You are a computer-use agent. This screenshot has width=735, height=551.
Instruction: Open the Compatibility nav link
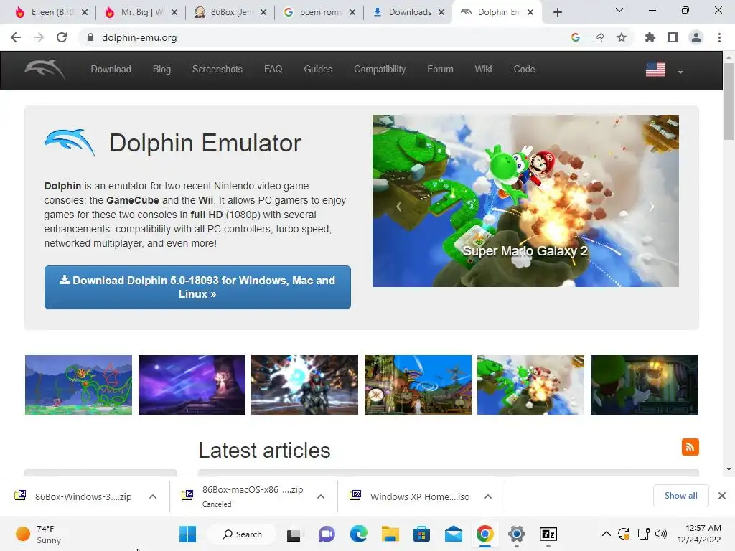click(x=380, y=70)
